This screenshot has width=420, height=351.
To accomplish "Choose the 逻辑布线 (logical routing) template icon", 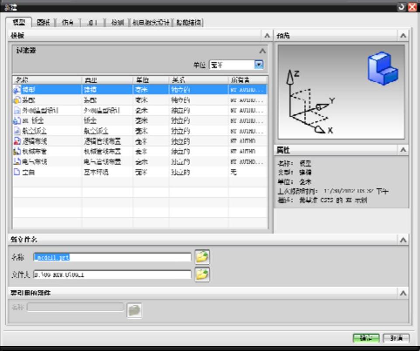I will pos(17,141).
